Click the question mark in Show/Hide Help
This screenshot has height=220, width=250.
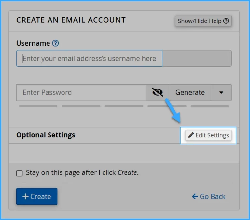tap(226, 21)
